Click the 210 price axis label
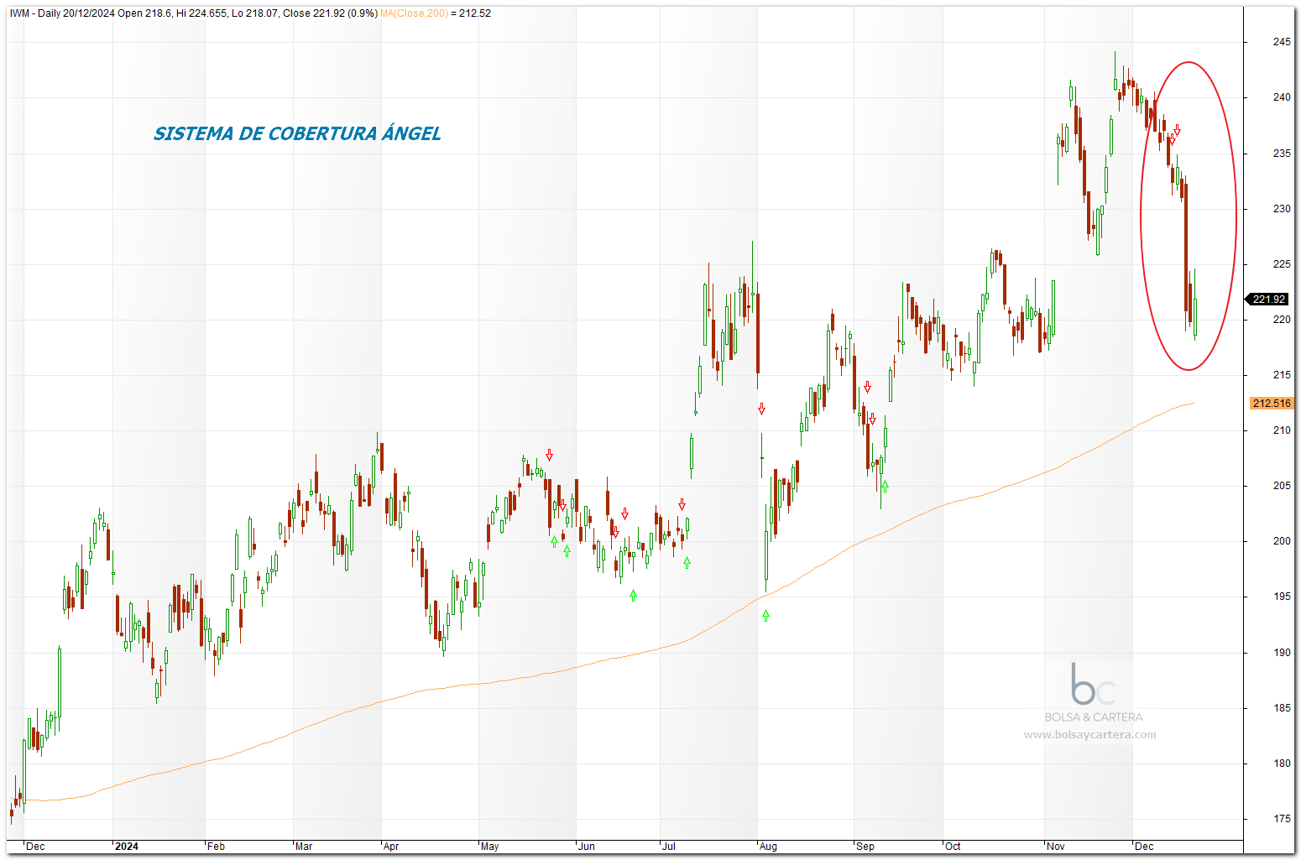 [1282, 430]
